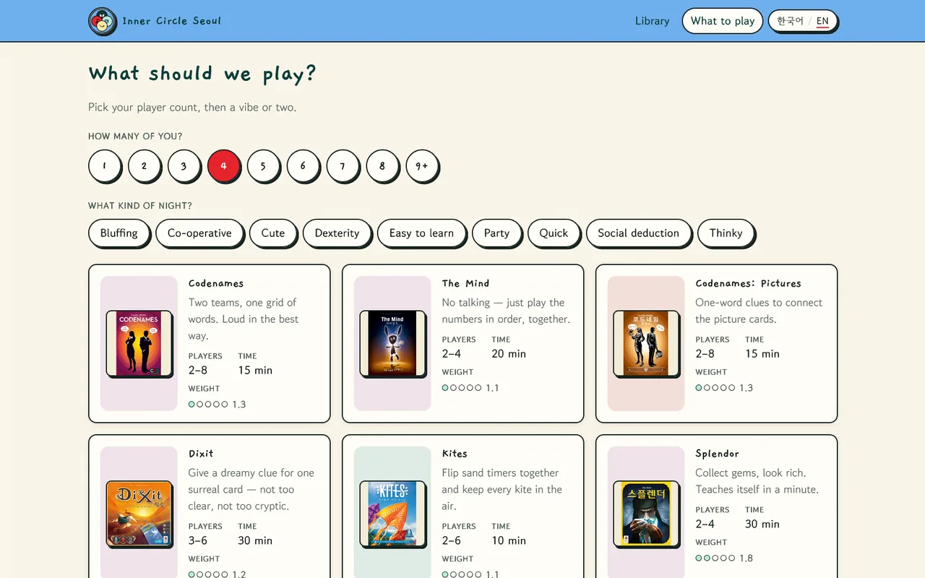
Task: Select 1 player count
Action: click(105, 166)
